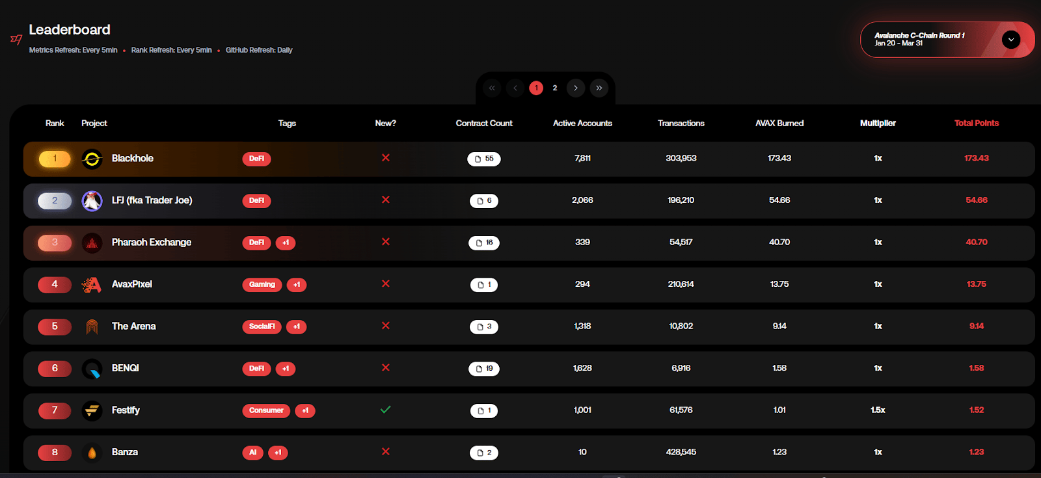Click the red X in AvaxPixel's New column

(x=386, y=284)
